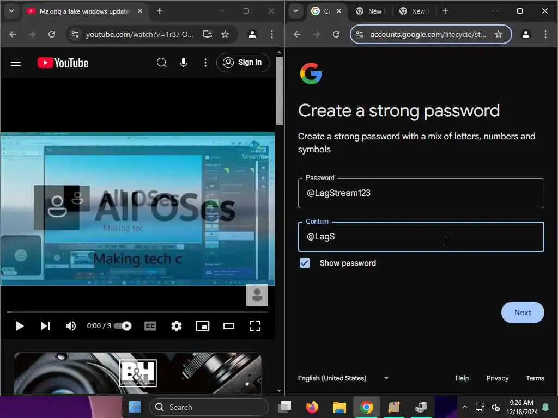Image resolution: width=558 pixels, height=418 pixels.
Task: View site information for accounts.google.com
Action: pyautogui.click(x=360, y=34)
